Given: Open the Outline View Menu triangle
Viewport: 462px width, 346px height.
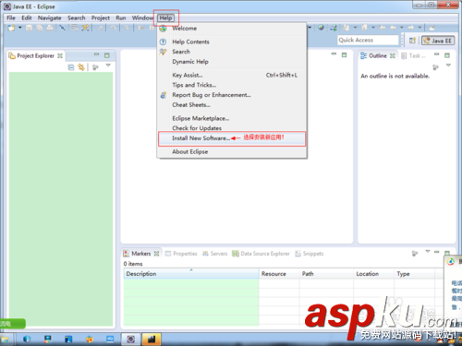Looking at the screenshot, I should (x=448, y=66).
